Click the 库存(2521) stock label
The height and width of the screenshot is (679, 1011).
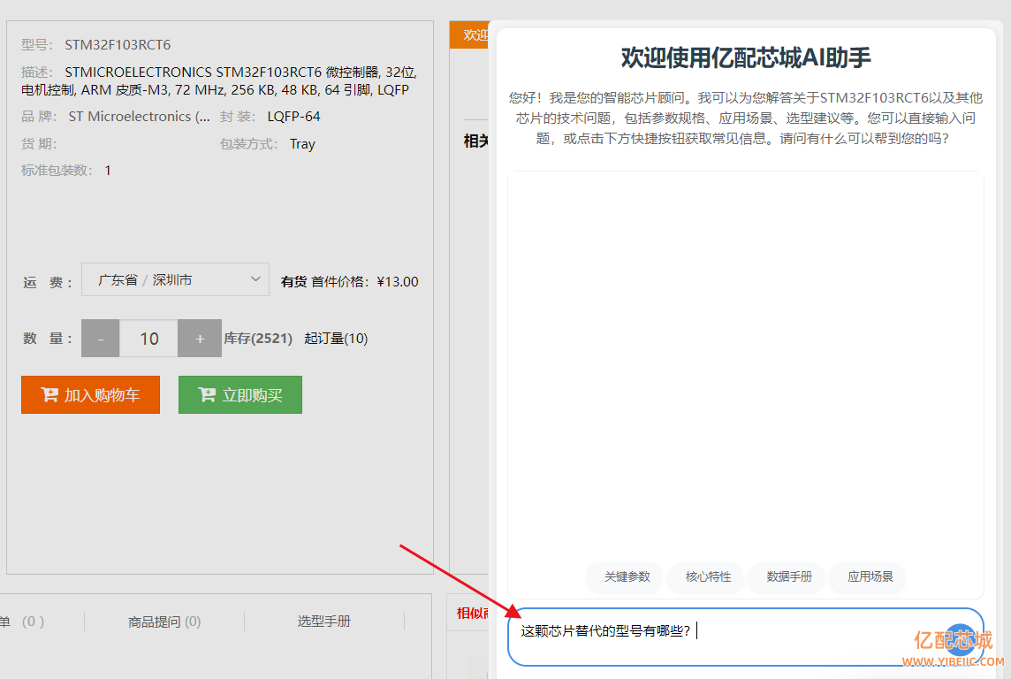tap(258, 339)
